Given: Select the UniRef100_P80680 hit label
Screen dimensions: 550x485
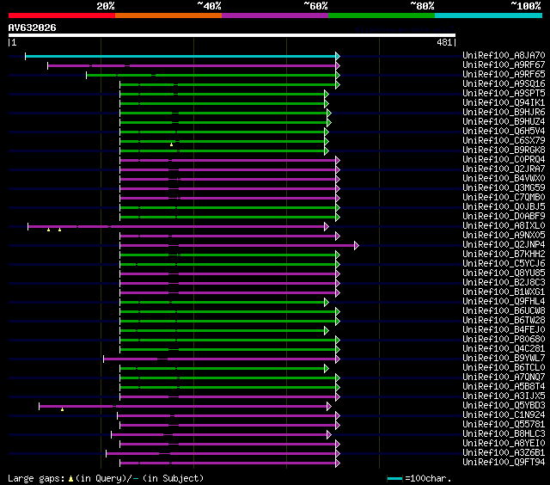Looking at the screenshot, I should tap(503, 340).
